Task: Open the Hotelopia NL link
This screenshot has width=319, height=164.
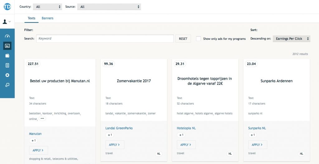Action: click(x=186, y=128)
